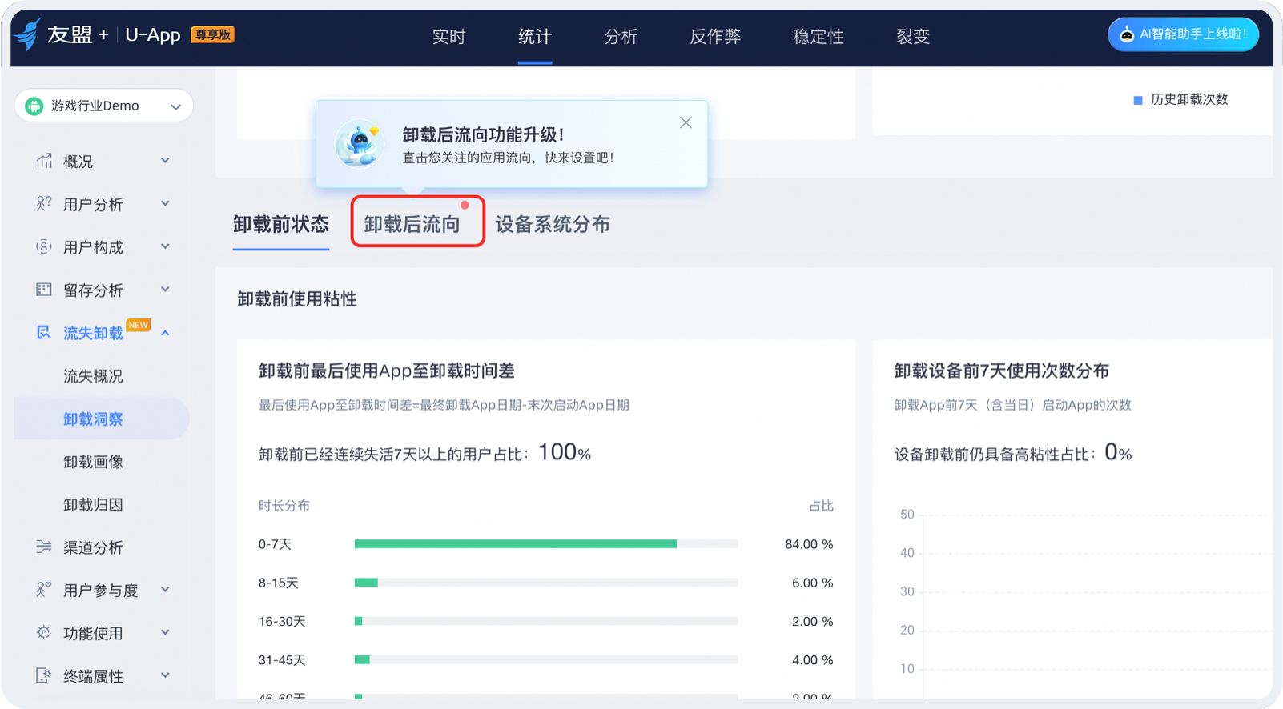Click the 8-15天 distribution bar

366,583
